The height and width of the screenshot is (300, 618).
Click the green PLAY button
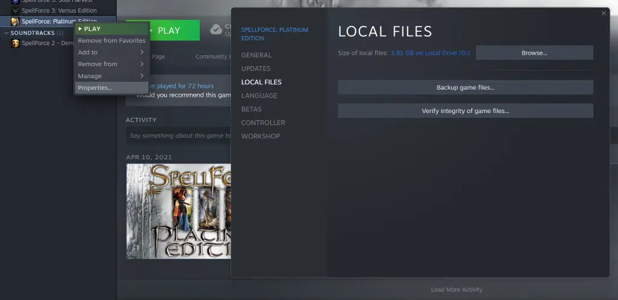click(x=175, y=30)
